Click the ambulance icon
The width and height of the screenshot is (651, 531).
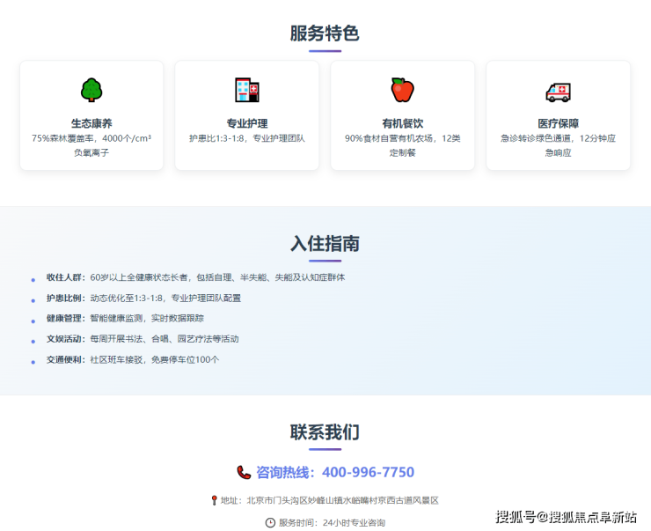(558, 91)
